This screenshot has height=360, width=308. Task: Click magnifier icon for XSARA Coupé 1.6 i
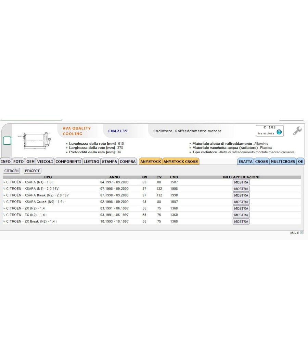pyautogui.click(x=4, y=202)
